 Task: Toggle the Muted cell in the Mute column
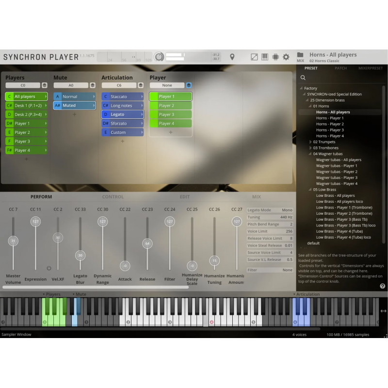pyautogui.click(x=74, y=105)
